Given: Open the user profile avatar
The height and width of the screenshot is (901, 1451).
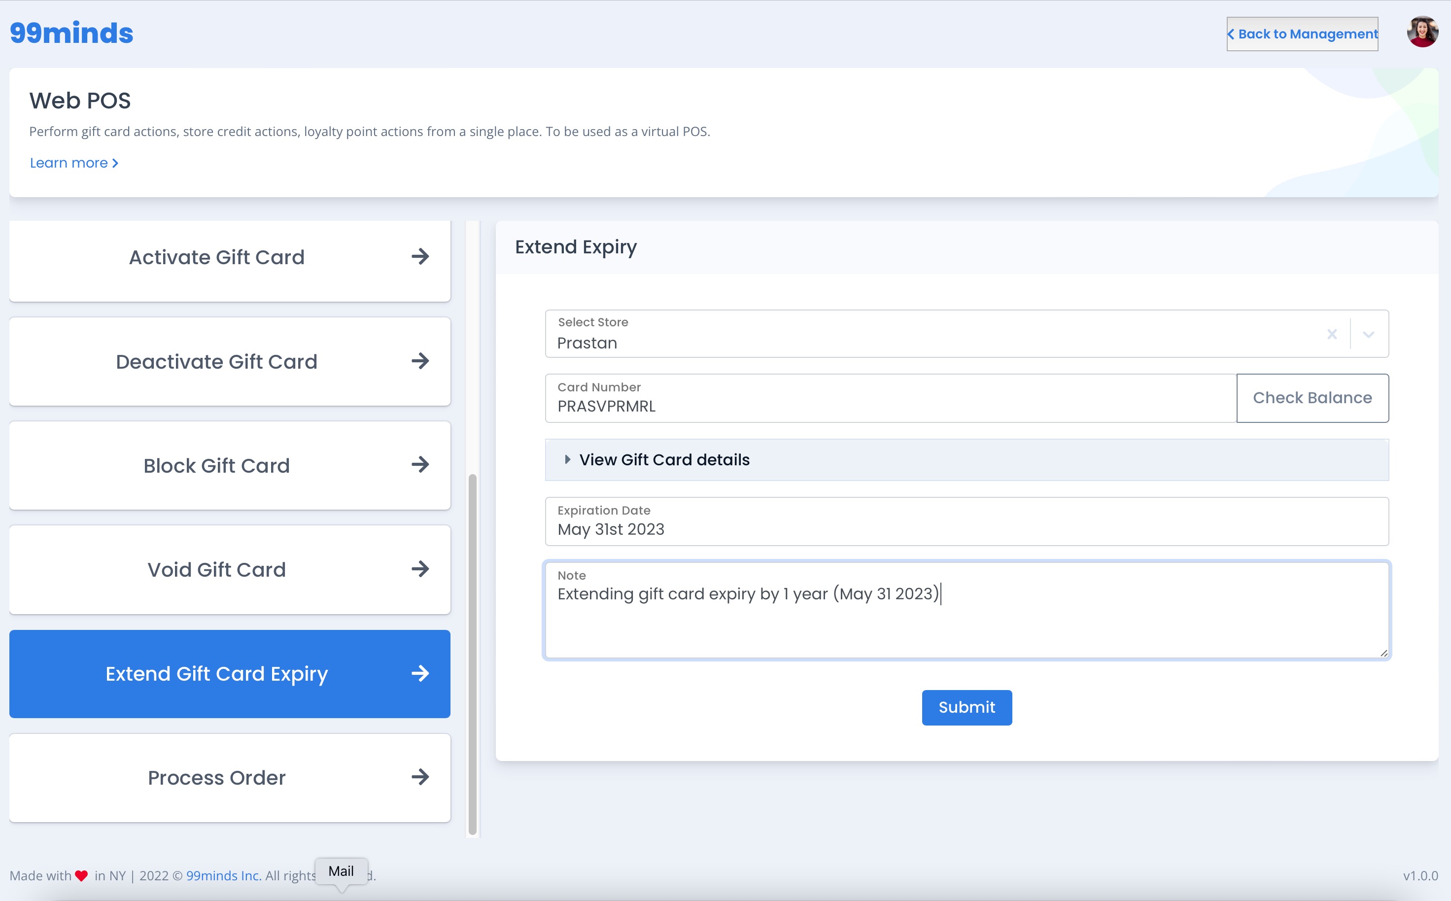Looking at the screenshot, I should pos(1422,32).
